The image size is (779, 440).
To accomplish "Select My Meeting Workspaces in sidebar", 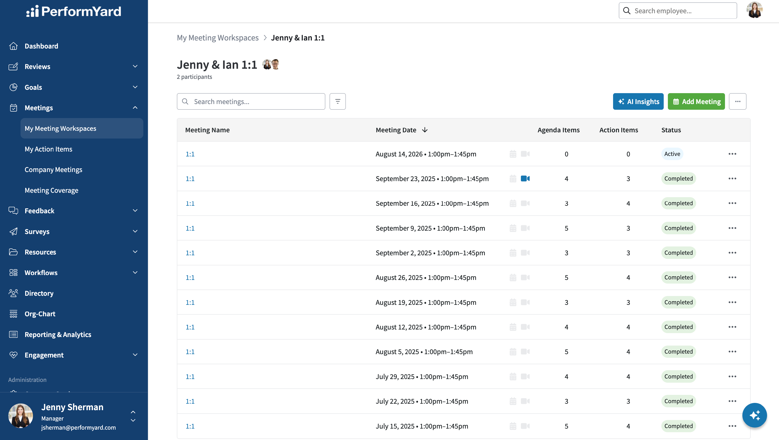I will point(82,128).
